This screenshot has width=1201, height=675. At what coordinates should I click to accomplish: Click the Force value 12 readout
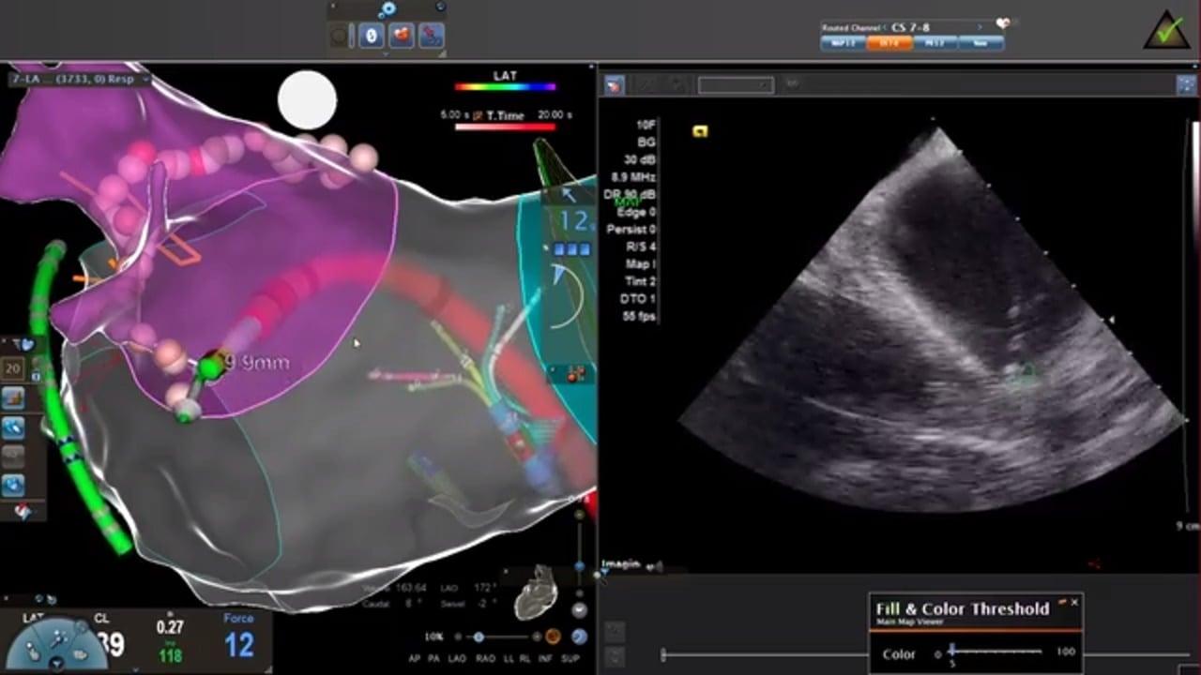pyautogui.click(x=239, y=645)
